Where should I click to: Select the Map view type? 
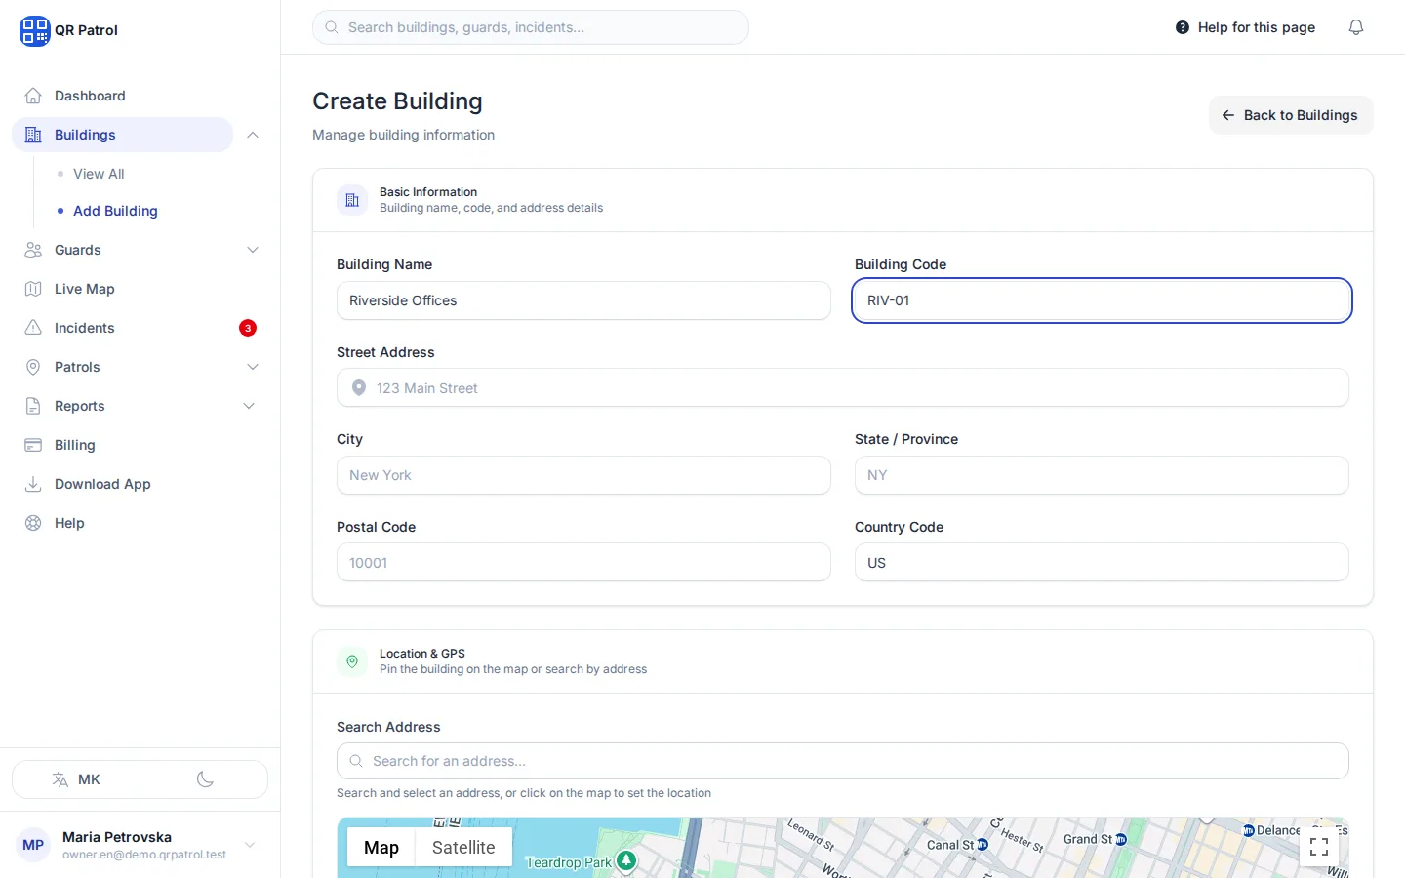pyautogui.click(x=381, y=848)
